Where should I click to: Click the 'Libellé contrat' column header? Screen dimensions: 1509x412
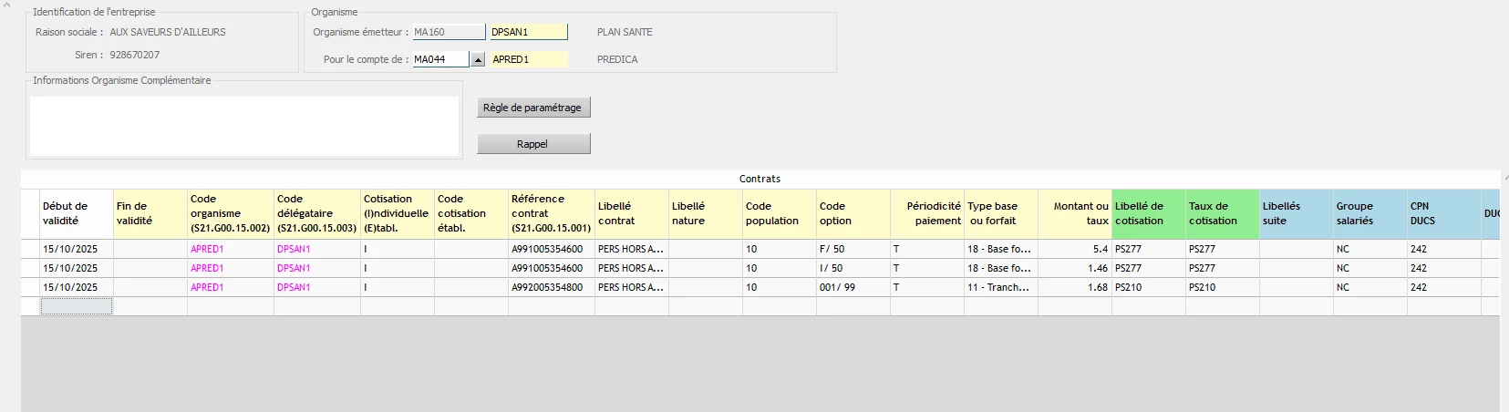pos(632,214)
